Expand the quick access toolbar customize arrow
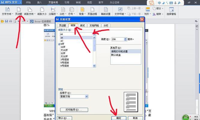 coord(27,21)
